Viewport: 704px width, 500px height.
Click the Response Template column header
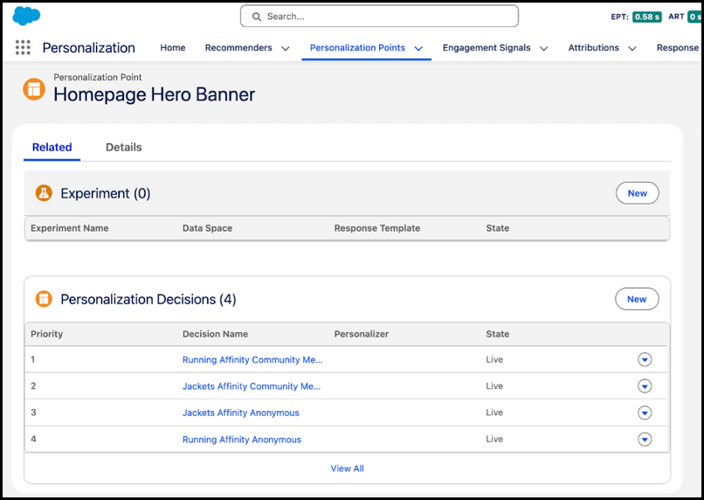(377, 228)
